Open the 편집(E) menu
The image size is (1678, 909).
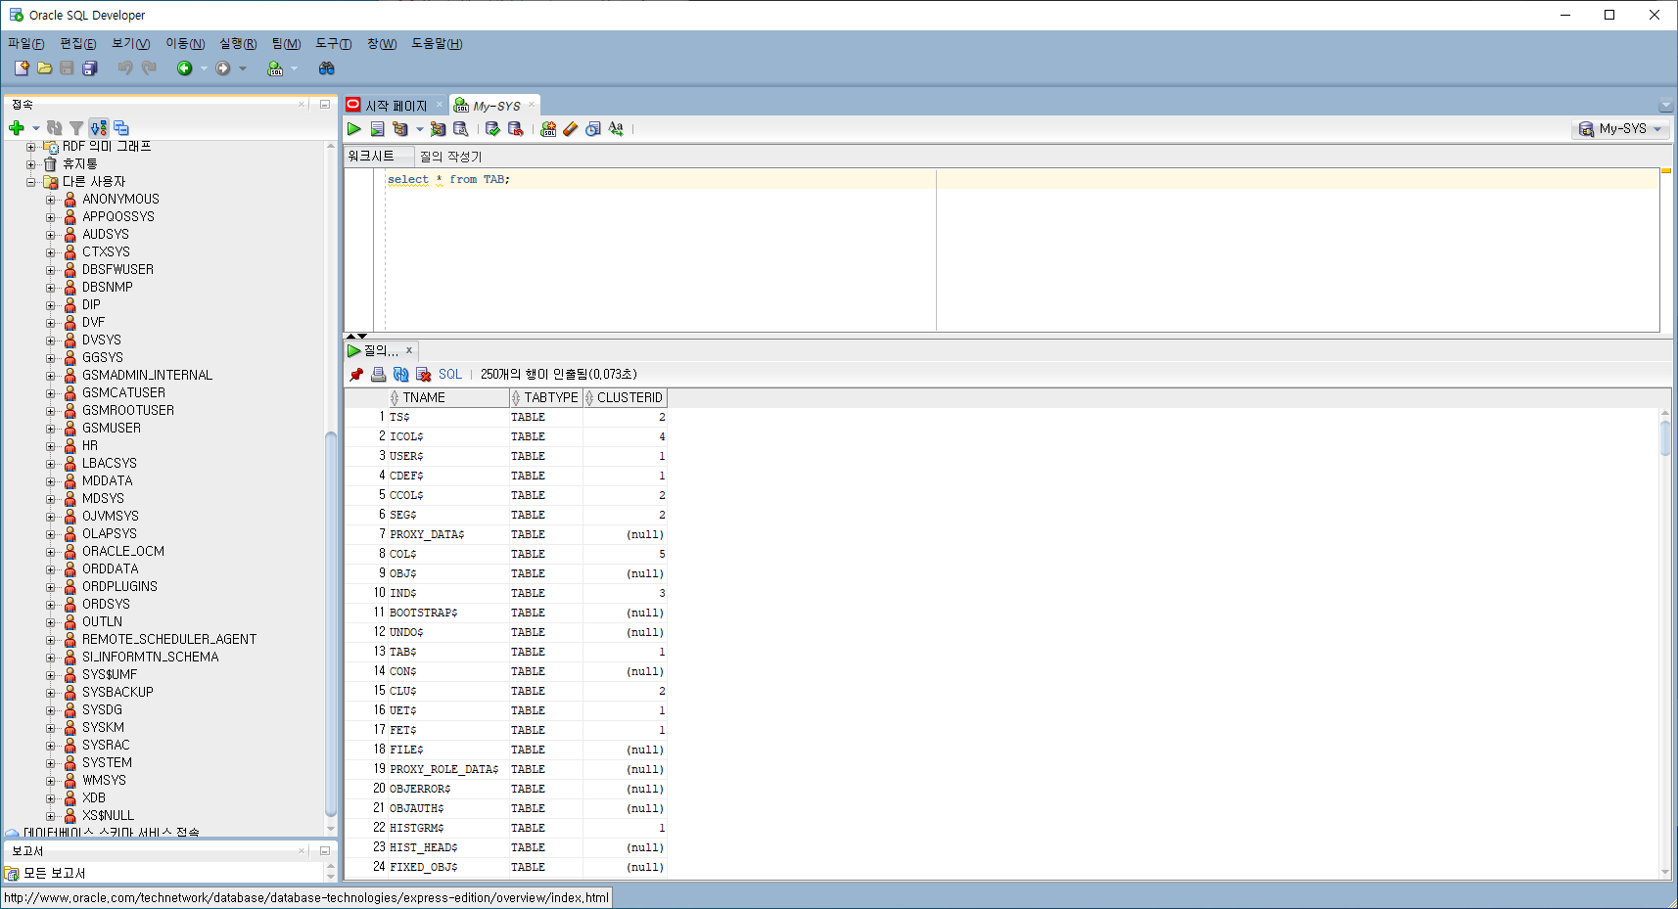click(78, 44)
